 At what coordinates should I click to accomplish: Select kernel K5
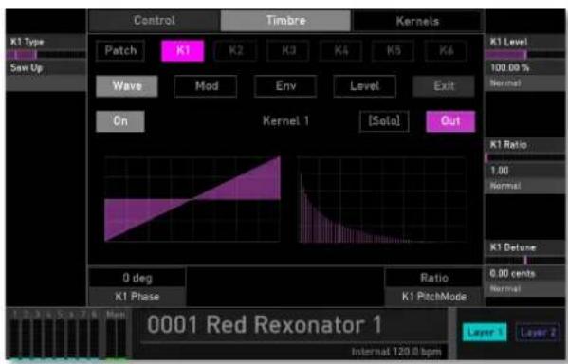coord(394,50)
